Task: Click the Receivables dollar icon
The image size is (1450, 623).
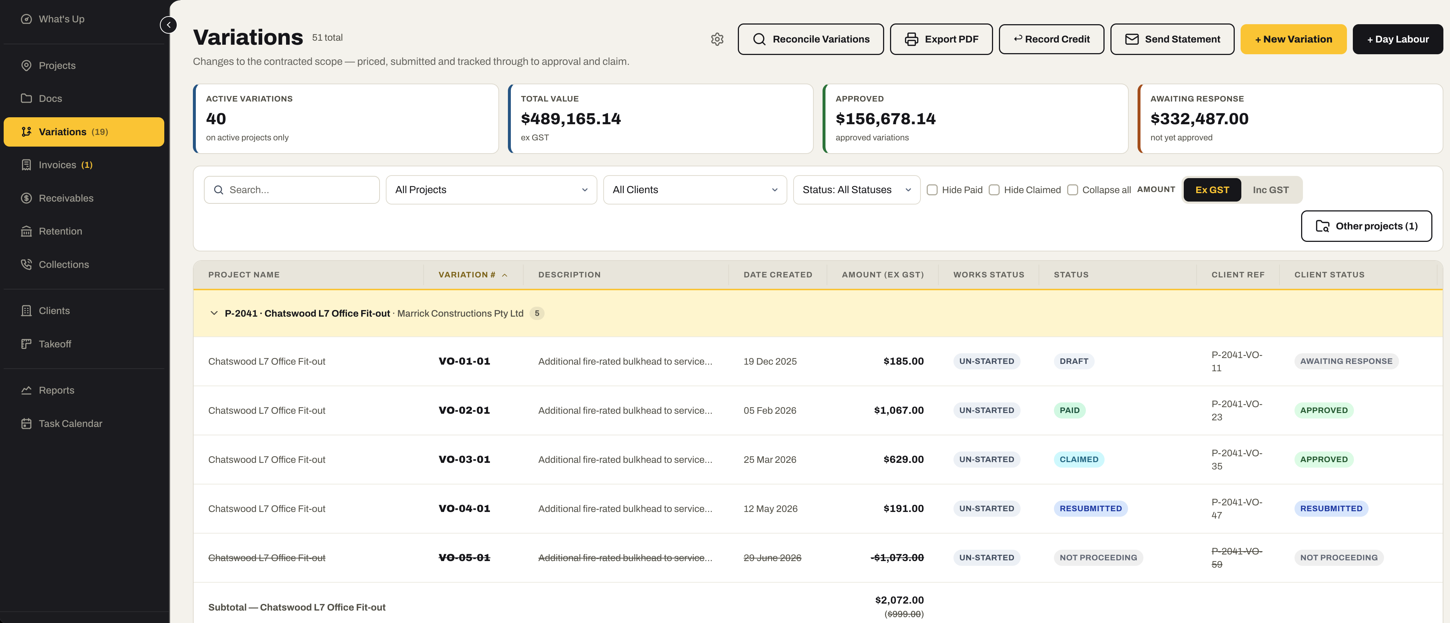Action: click(26, 198)
